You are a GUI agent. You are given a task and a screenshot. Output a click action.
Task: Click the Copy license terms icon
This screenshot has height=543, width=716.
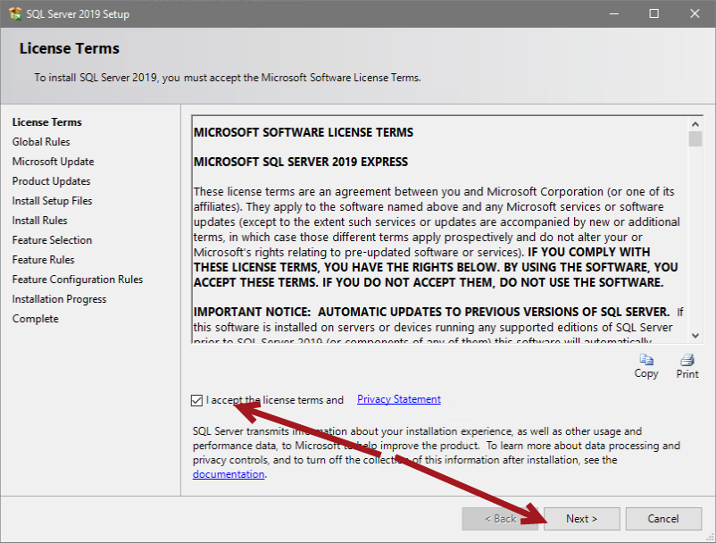click(x=646, y=360)
